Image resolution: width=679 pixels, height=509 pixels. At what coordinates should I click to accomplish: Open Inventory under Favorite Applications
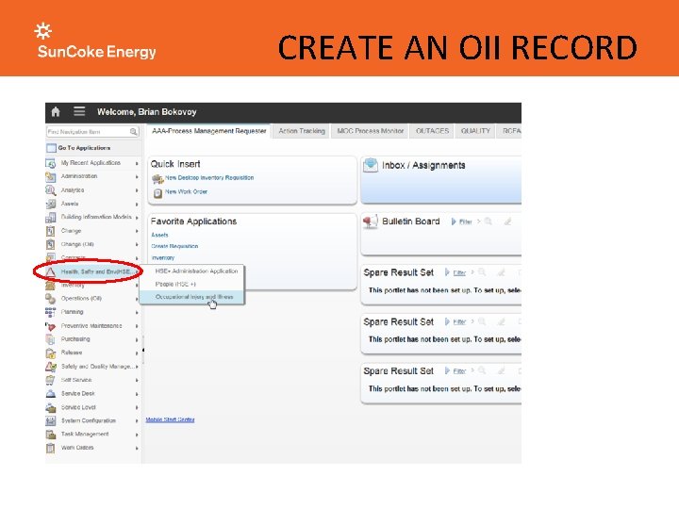(163, 258)
